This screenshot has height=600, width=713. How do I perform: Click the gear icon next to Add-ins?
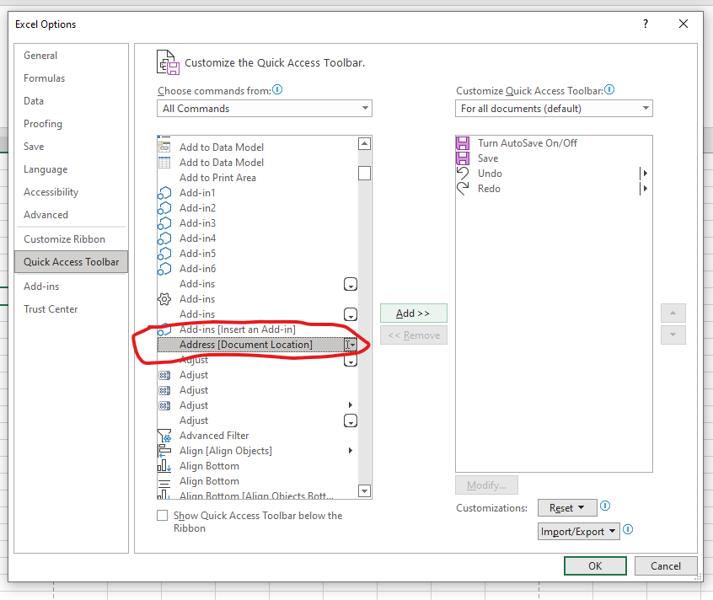[164, 299]
